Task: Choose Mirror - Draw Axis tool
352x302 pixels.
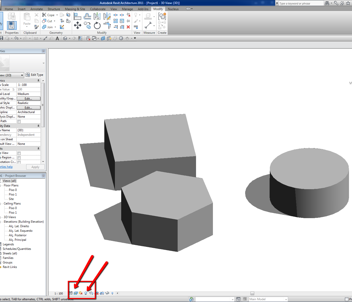Action: pos(107,16)
